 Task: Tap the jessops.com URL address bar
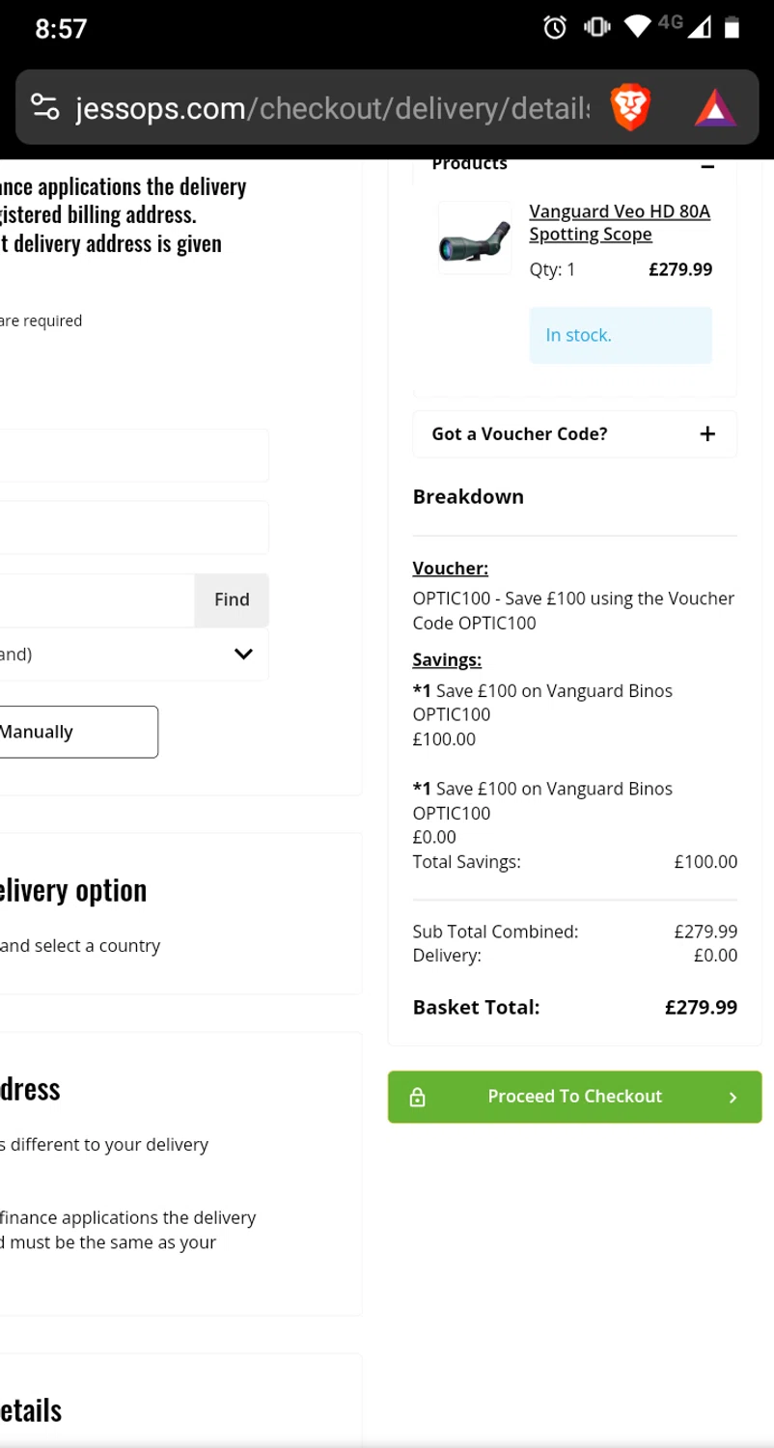click(x=328, y=108)
